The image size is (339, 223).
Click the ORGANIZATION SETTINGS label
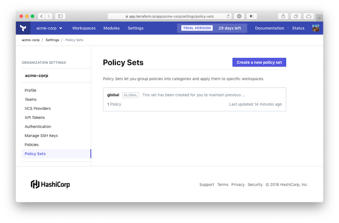(x=44, y=62)
